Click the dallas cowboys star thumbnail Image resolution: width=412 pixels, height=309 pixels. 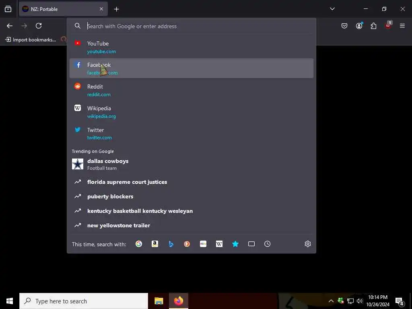coord(78,164)
